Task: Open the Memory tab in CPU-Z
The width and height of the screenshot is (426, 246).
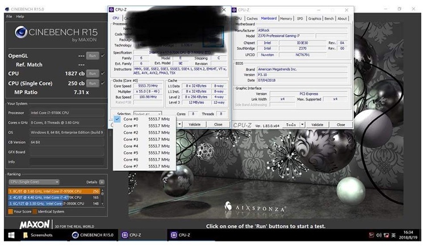Action: pyautogui.click(x=286, y=19)
